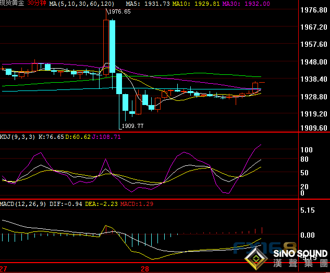330x273 pixels.
Task: Click the MA10: 1929.81 value
Action: [196, 4]
